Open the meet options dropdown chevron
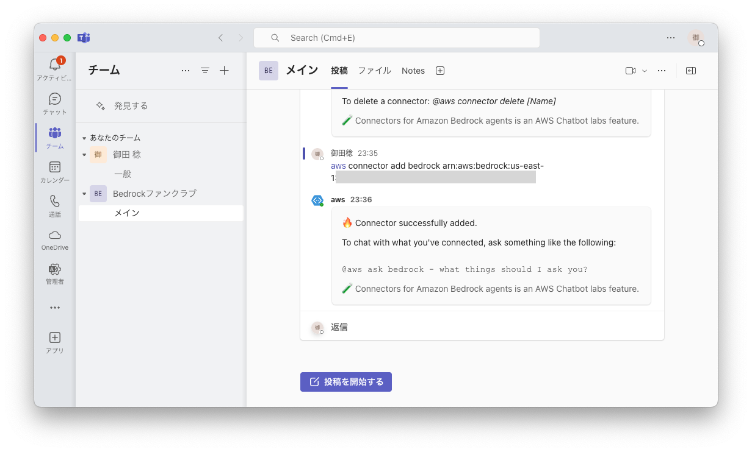752x452 pixels. (645, 71)
